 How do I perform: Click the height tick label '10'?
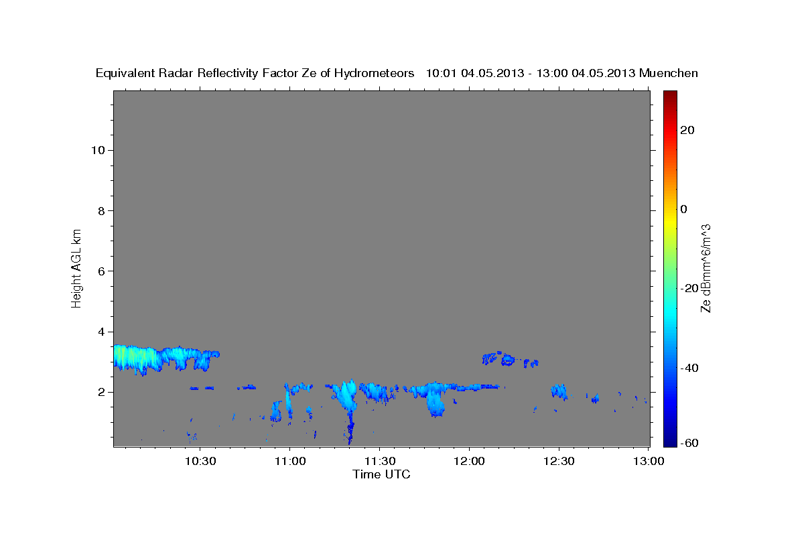tap(97, 150)
